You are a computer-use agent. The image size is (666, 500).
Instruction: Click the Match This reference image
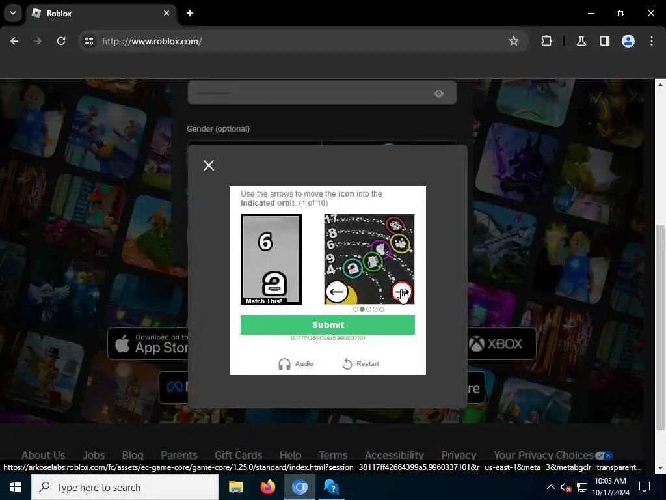point(271,259)
